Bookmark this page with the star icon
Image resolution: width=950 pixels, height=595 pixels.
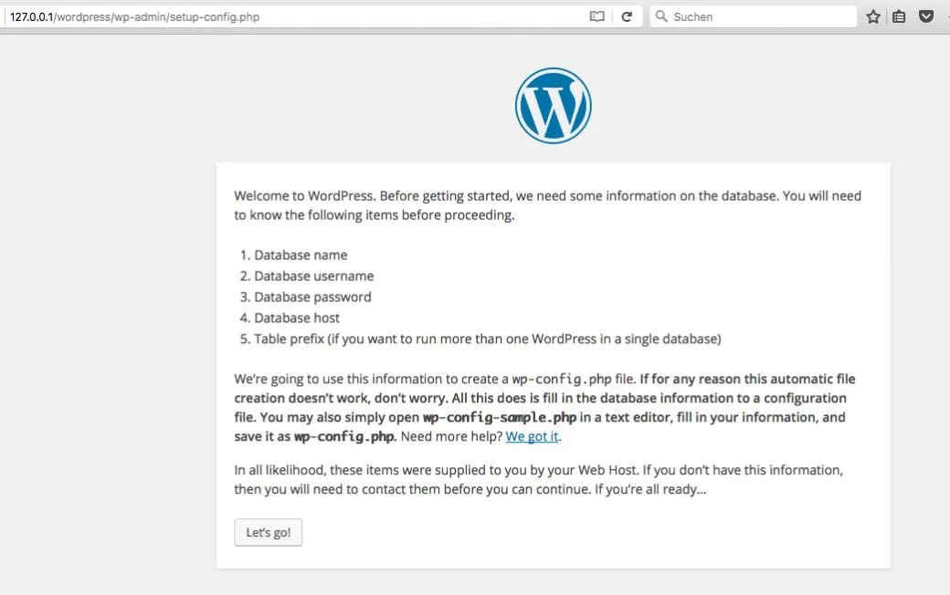(x=873, y=16)
